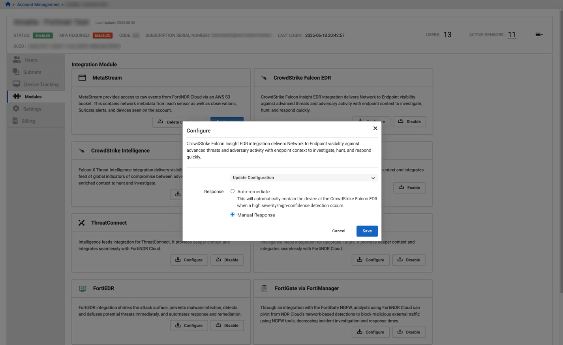Open Modules in the sidebar

36,97
